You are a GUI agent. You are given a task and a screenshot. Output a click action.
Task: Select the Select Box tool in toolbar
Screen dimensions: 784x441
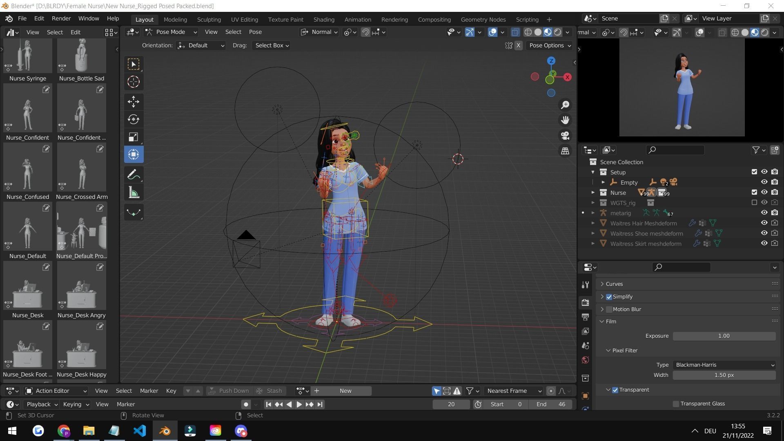point(134,64)
